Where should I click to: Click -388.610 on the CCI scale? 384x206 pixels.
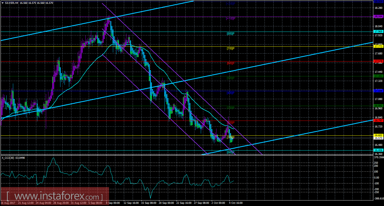(x=379, y=199)
